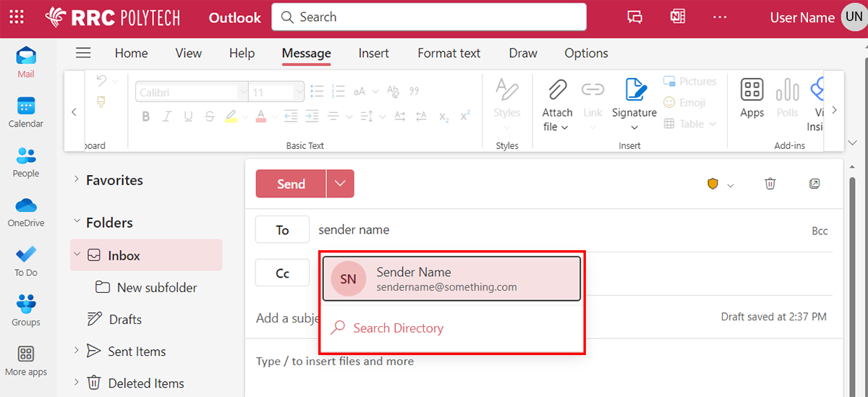Expand the Favorites folder group
868x397 pixels.
tap(77, 180)
